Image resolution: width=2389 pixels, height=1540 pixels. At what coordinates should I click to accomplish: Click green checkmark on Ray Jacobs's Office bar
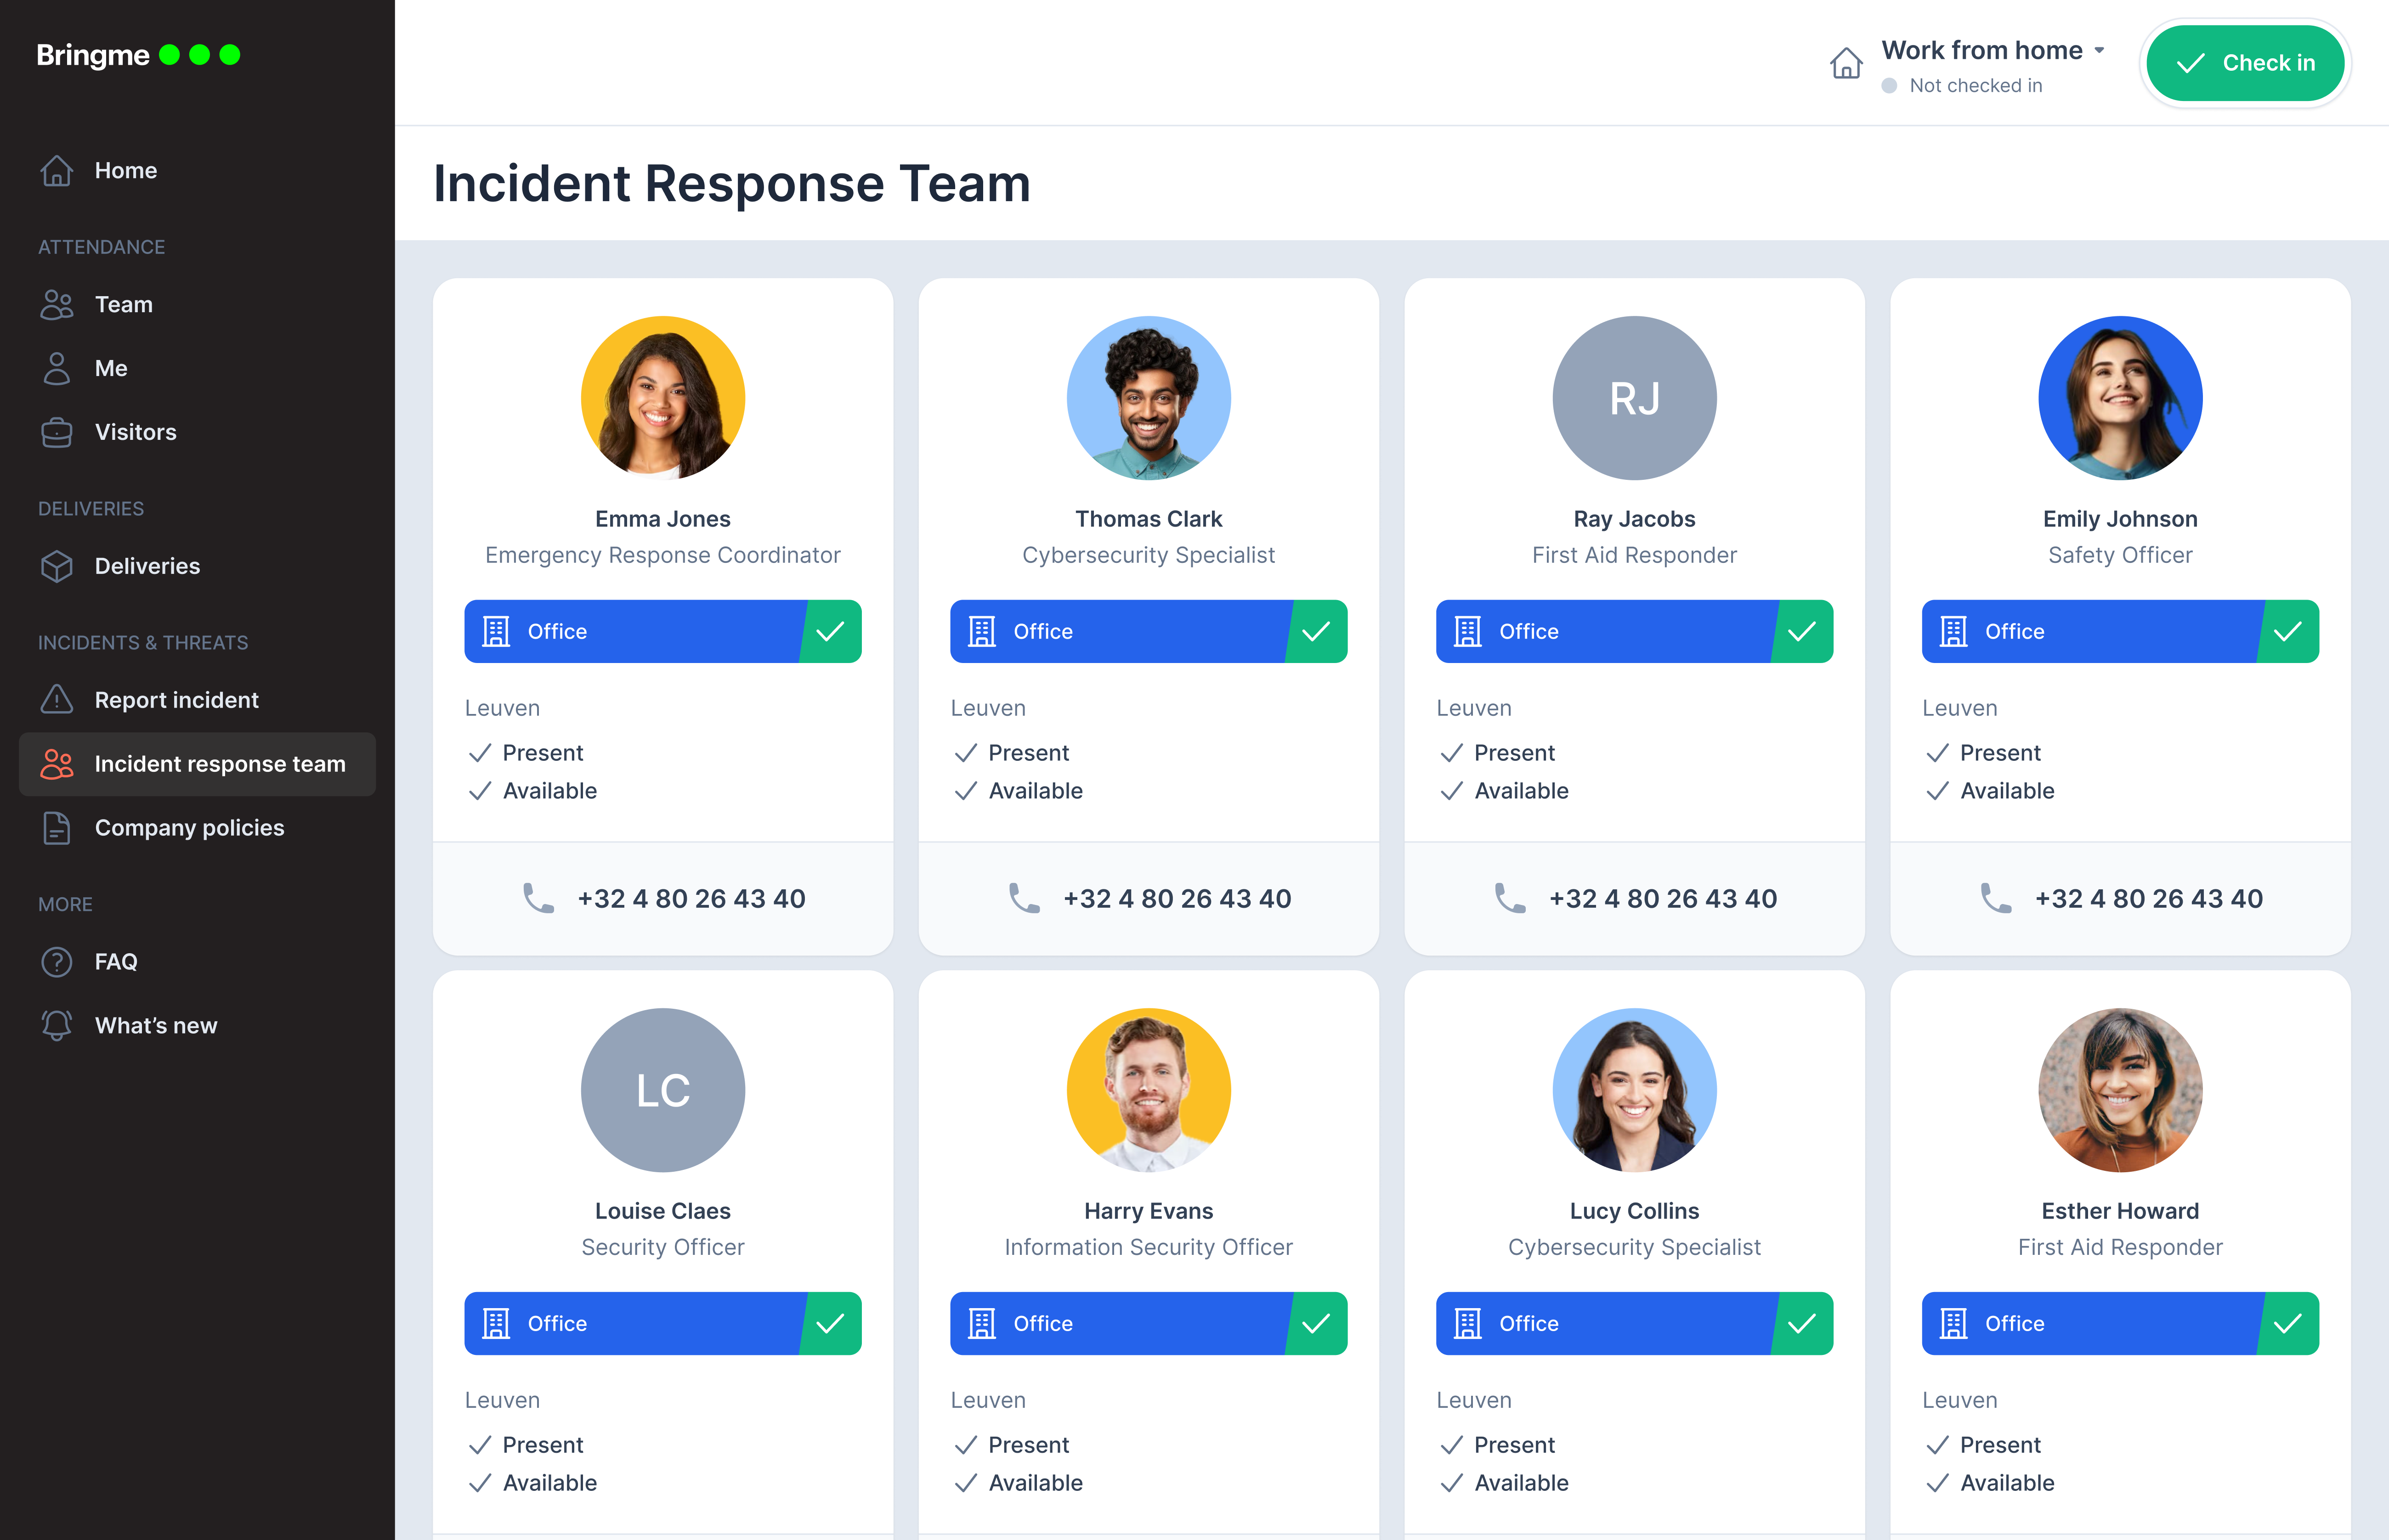pos(1802,632)
